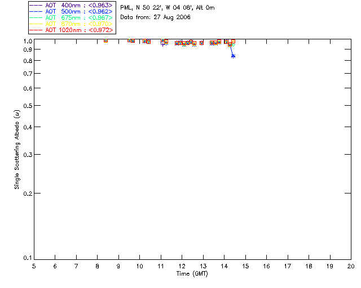The height and width of the screenshot is (288, 361).
Task: Click the x-axis tick label 5
Action: click(34, 266)
